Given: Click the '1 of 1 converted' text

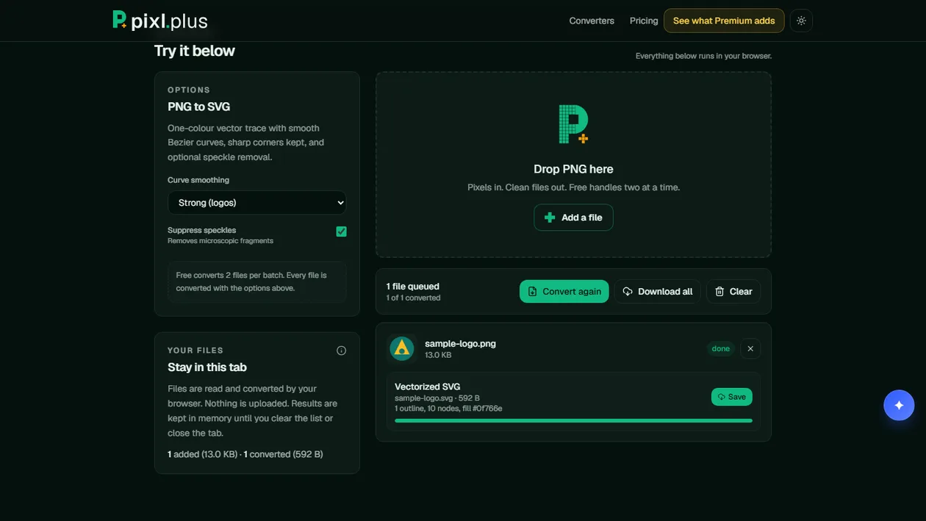Looking at the screenshot, I should (x=414, y=298).
